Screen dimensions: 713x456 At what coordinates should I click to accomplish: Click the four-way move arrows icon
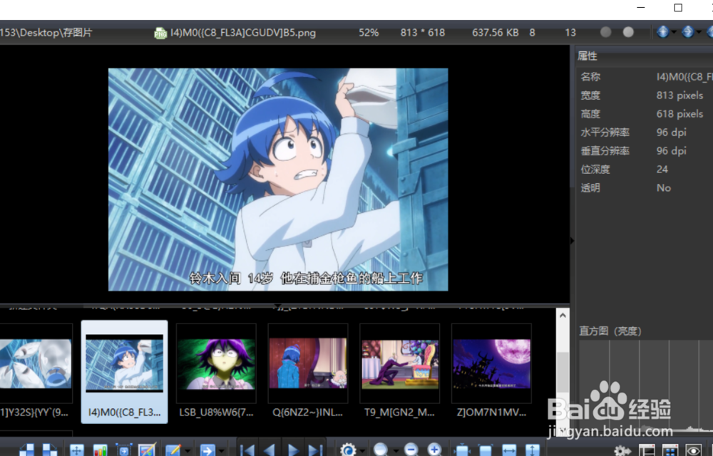77,450
